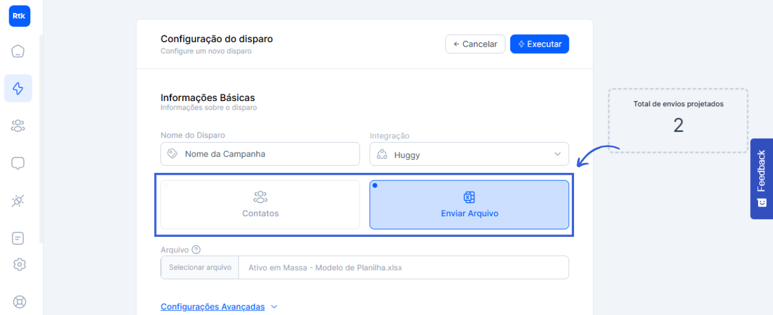Screen dimensions: 773x315
Task: Click the help question mark beside Arquivo
Action: tap(196, 249)
